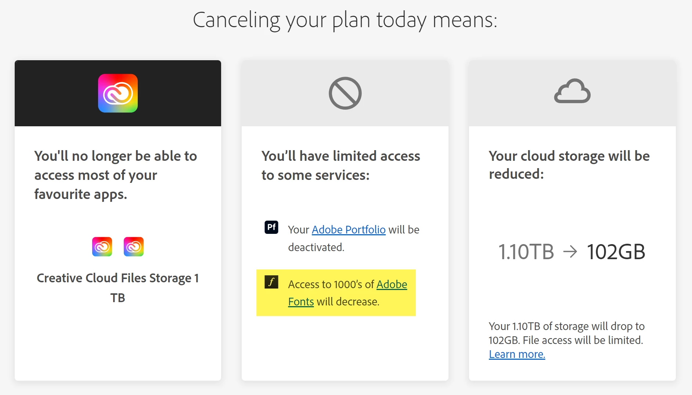This screenshot has width=692, height=395.
Task: Click the Adobe Fonts f icon
Action: tap(271, 282)
